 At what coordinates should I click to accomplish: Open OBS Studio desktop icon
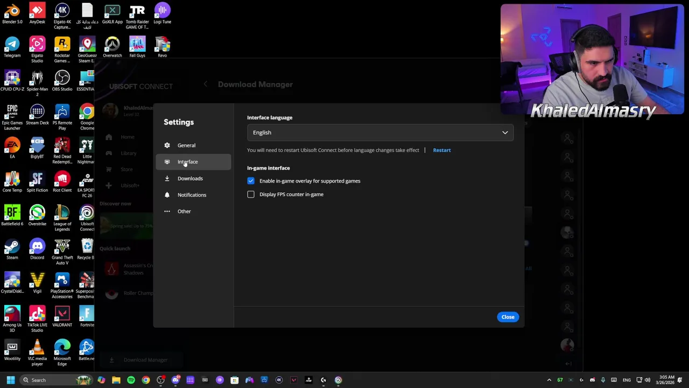(x=62, y=80)
